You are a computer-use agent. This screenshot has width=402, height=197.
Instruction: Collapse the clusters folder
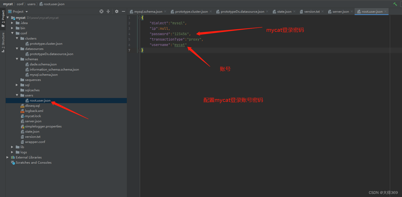pyautogui.click(x=17, y=39)
